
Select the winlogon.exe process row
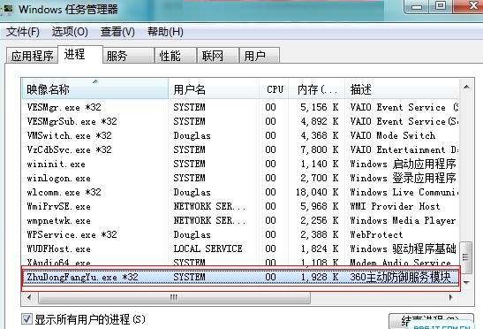click(x=240, y=178)
